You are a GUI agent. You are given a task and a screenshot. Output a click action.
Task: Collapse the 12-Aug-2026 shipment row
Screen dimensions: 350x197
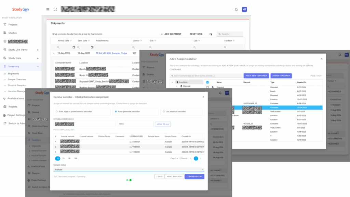click(x=54, y=53)
